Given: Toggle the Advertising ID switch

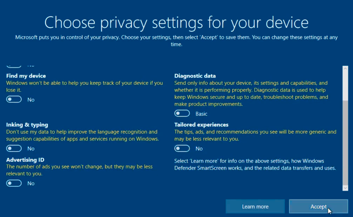Looking at the screenshot, I should tap(14, 183).
